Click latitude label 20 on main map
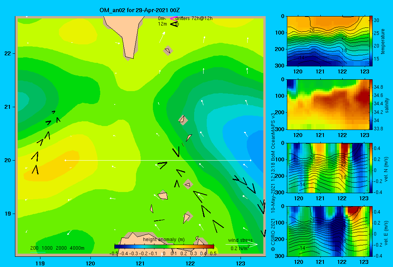Image resolution: width=393 pixels, height=267 pixels. [x=8, y=160]
